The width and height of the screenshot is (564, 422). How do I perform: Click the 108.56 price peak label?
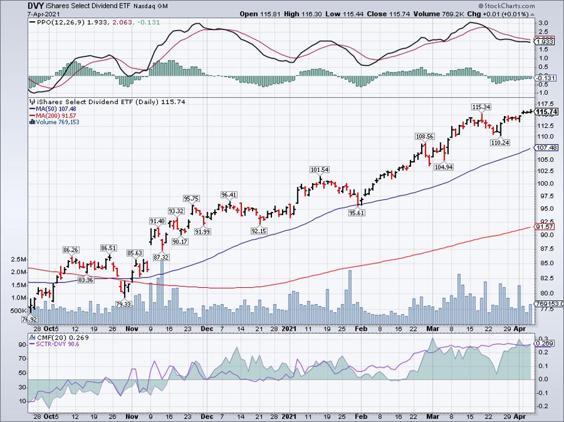pyautogui.click(x=425, y=137)
